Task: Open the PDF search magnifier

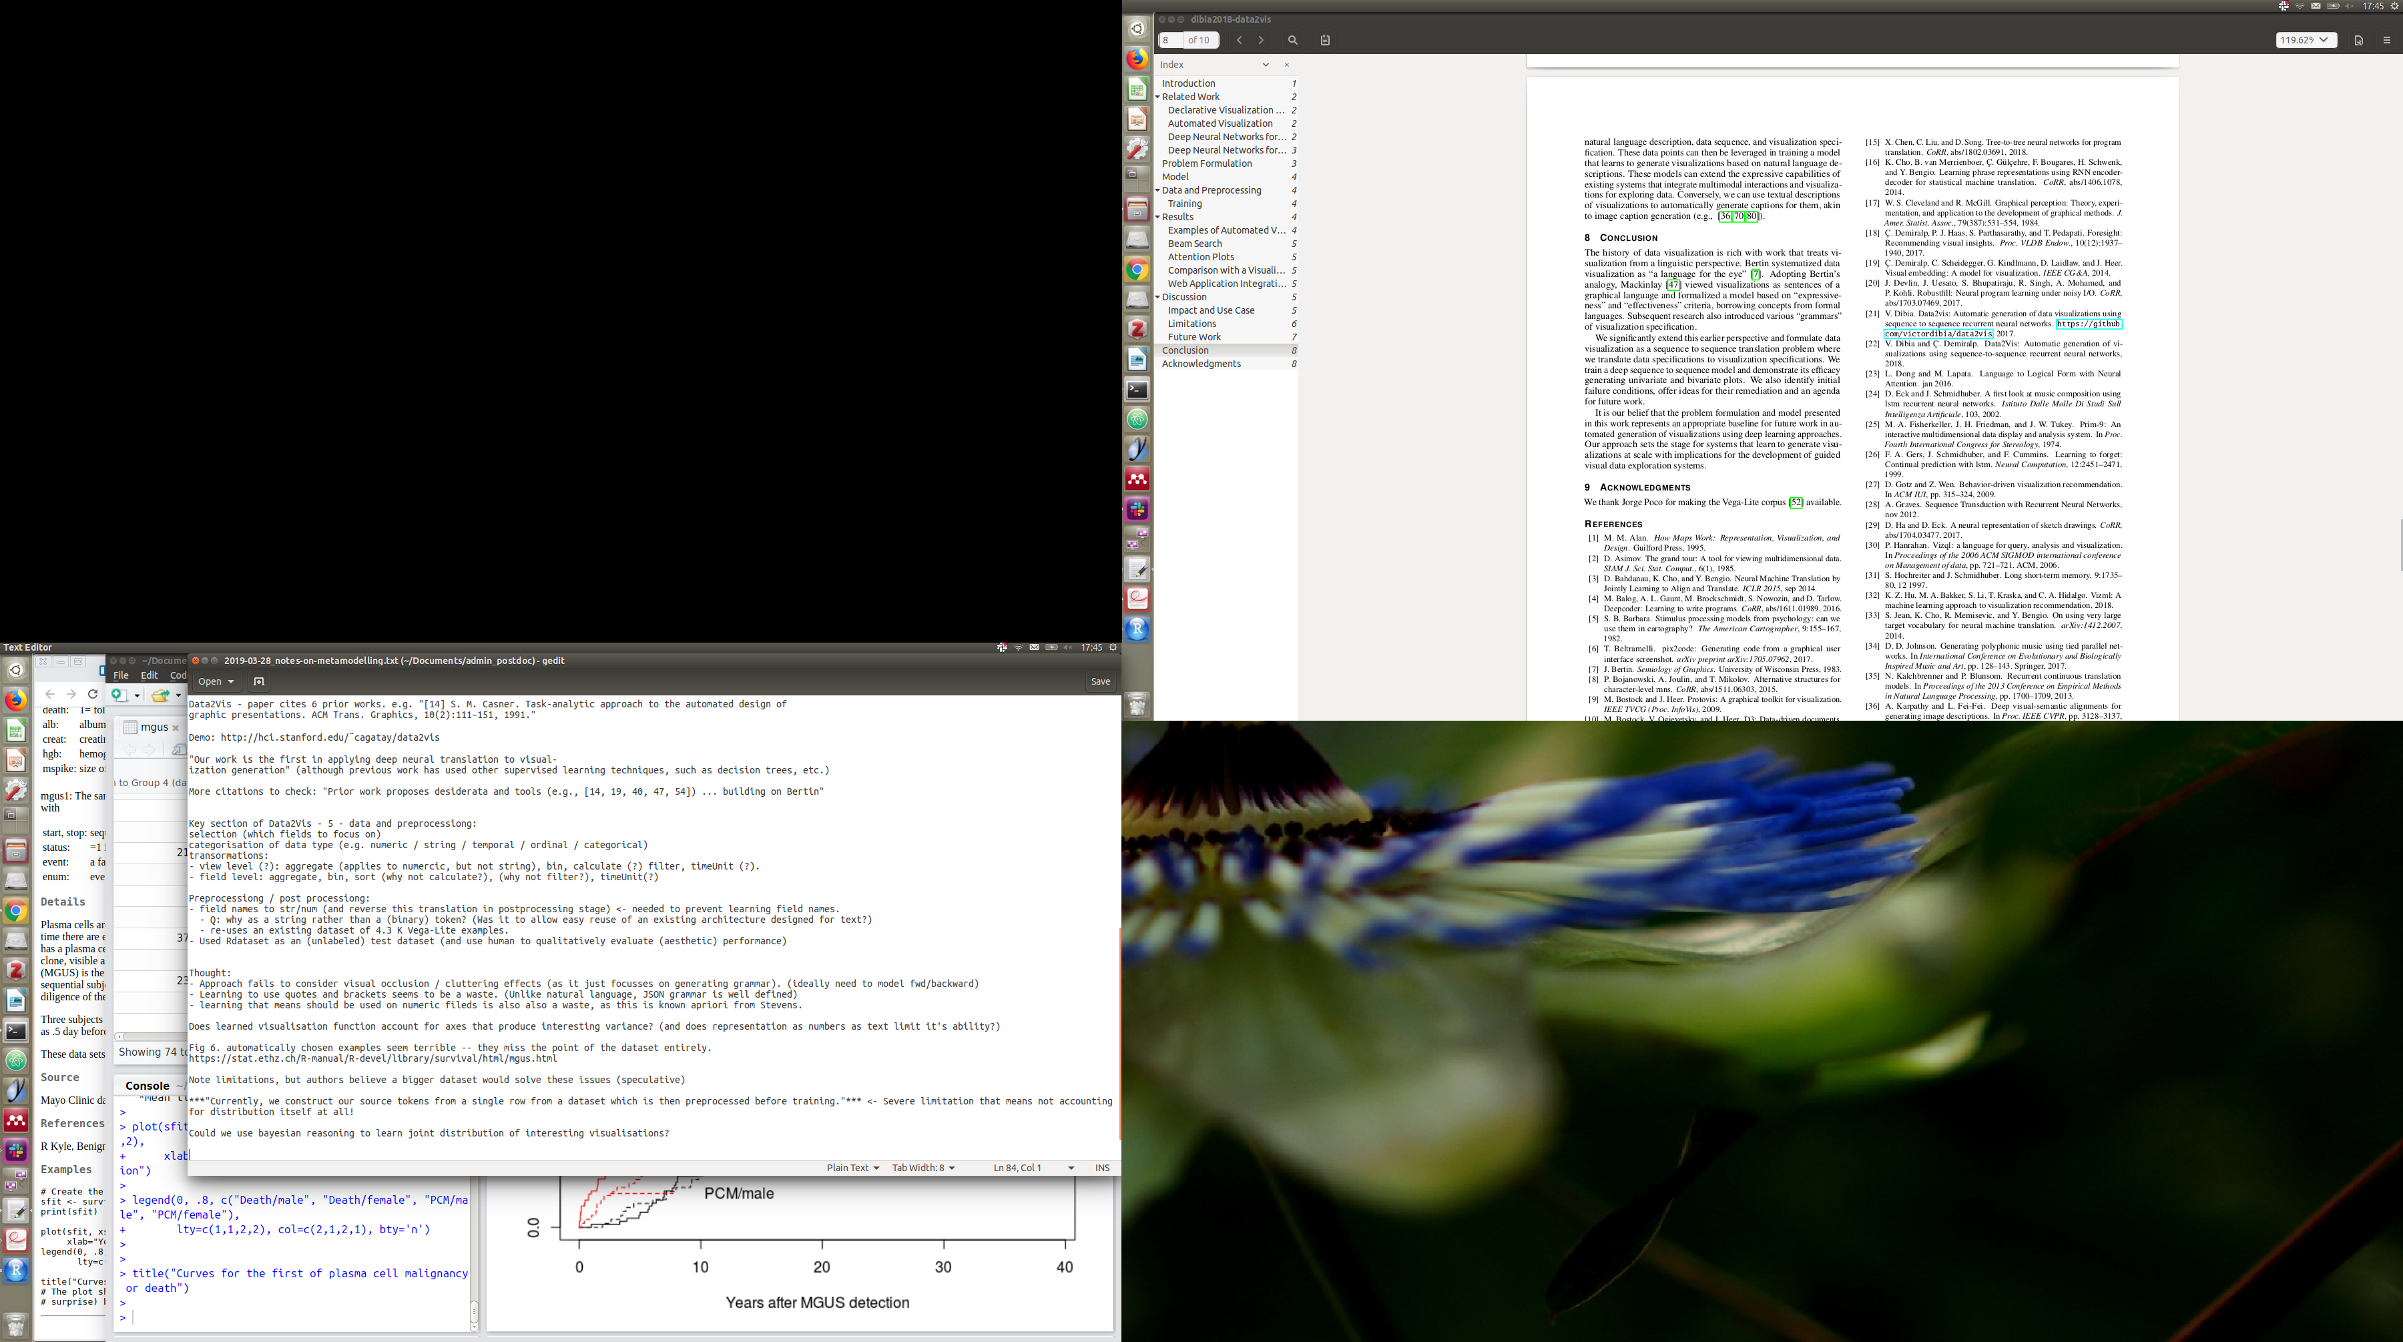Action: pyautogui.click(x=1292, y=40)
